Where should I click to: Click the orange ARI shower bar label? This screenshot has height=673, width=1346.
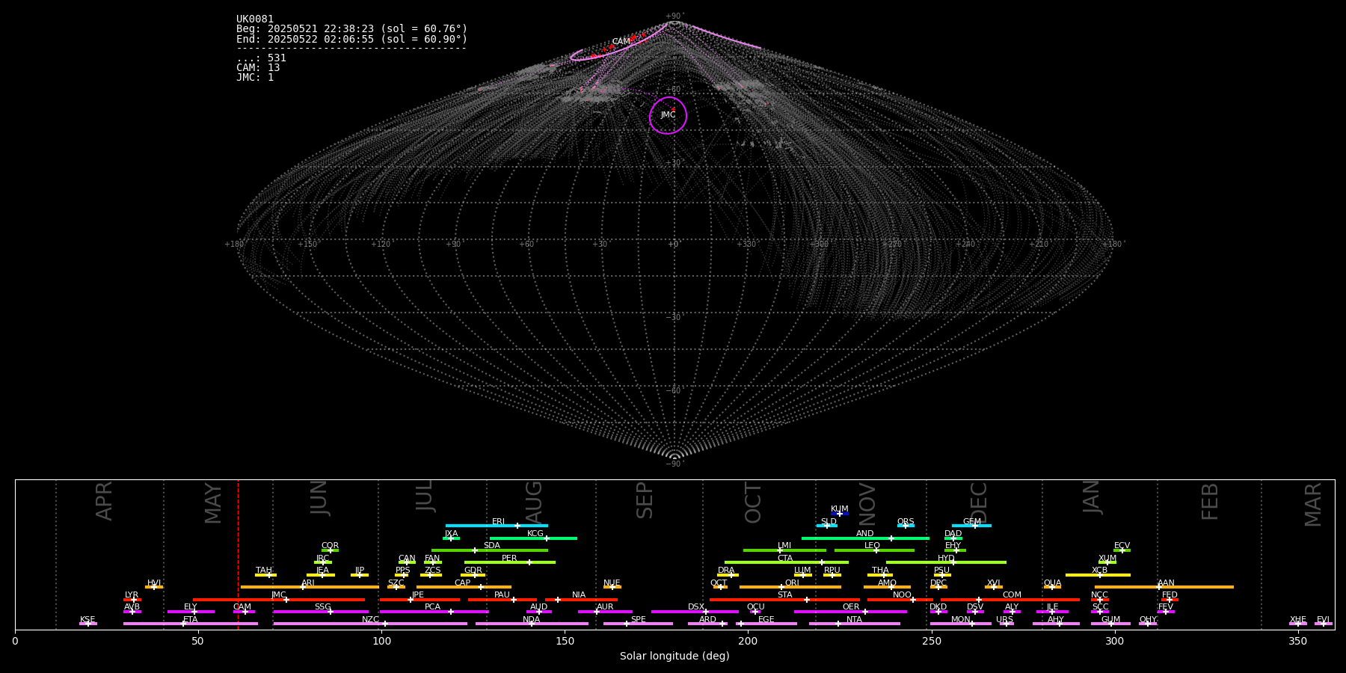pos(307,583)
